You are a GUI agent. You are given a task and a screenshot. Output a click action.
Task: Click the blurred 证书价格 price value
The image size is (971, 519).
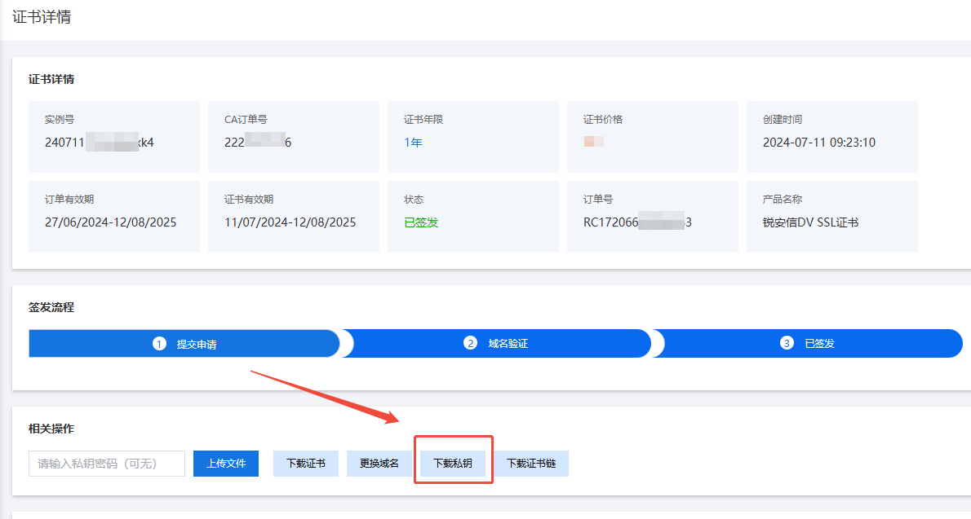(x=593, y=143)
